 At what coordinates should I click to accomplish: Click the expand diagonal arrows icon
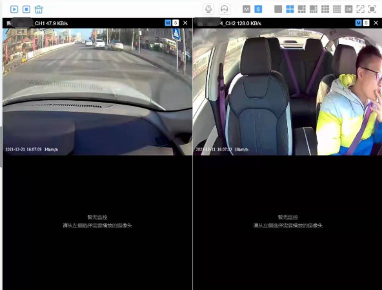pos(360,9)
